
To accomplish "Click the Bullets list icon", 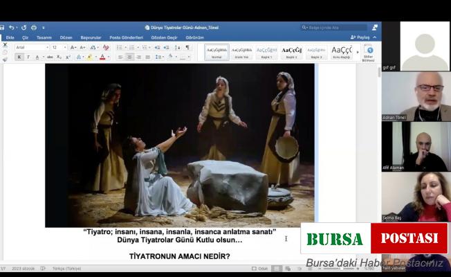I will point(120,47).
